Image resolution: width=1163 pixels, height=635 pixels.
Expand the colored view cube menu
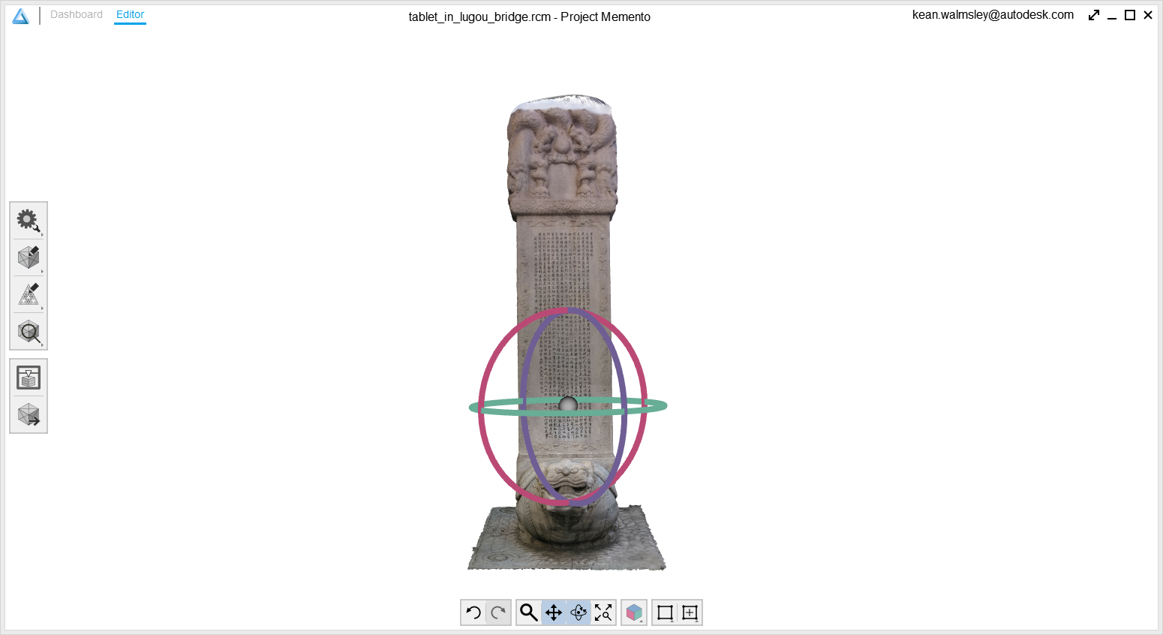[634, 612]
